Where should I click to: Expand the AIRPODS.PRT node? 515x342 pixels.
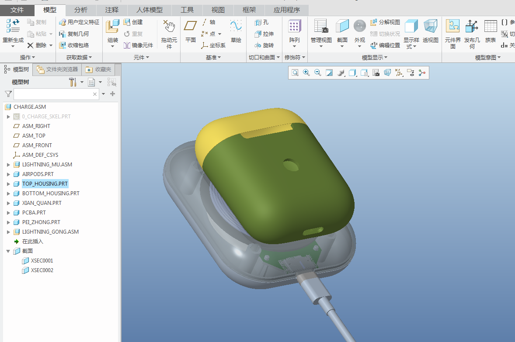9,174
